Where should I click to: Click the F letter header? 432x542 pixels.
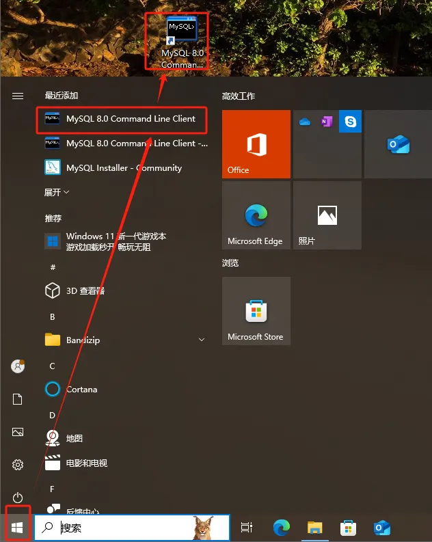(53, 489)
